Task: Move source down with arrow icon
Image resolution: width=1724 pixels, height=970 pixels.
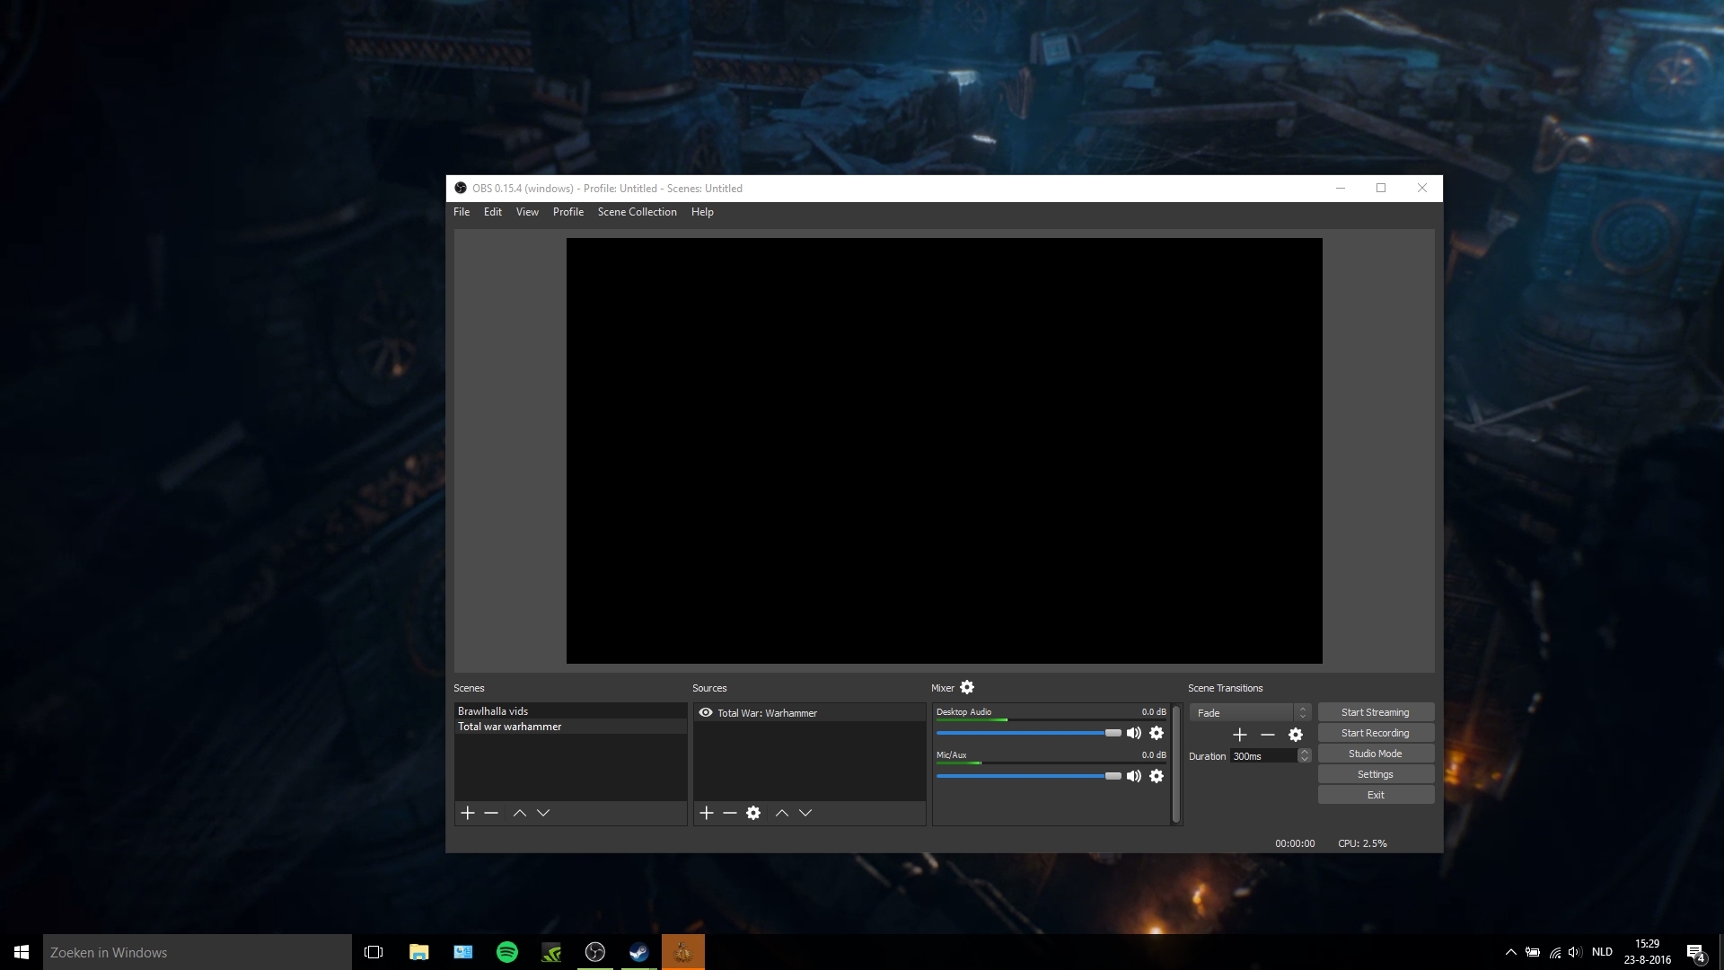Action: (805, 813)
